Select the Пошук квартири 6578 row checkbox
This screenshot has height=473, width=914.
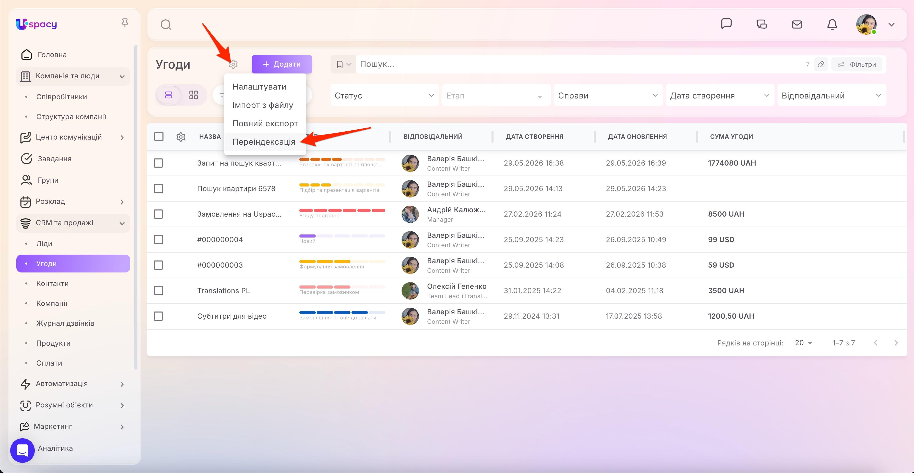coord(158,189)
